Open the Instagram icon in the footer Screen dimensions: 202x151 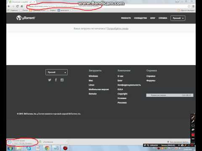[62, 80]
